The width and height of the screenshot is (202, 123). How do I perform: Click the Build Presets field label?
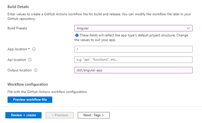[19, 28]
